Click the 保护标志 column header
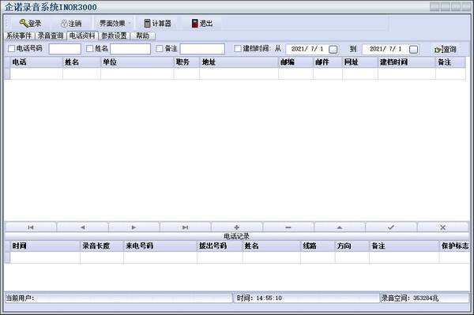This screenshot has width=474, height=315. click(x=455, y=246)
